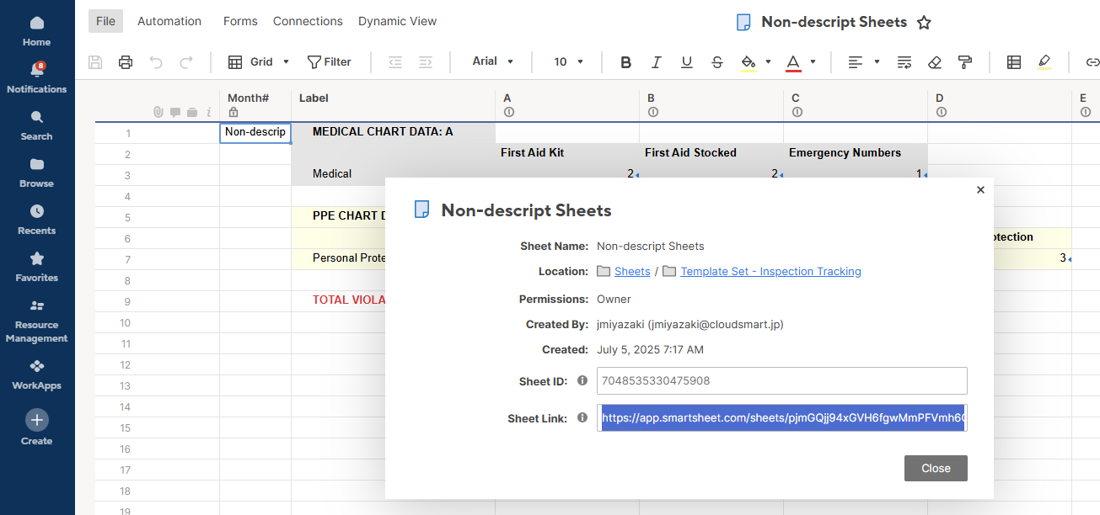The width and height of the screenshot is (1100, 515).
Task: Select the Month# cell 'Non-descrip'
Action: 255,132
